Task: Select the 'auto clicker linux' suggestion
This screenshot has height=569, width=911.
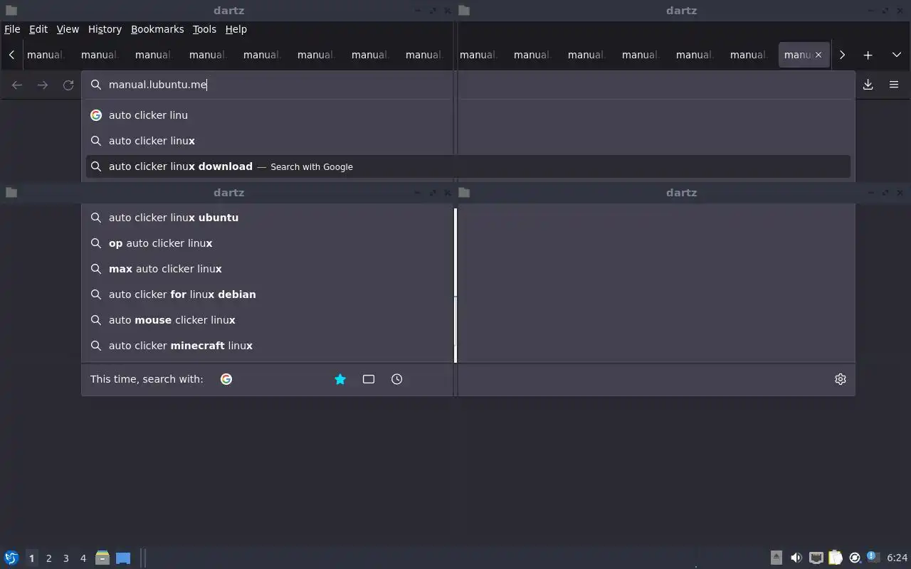Action: click(x=468, y=141)
